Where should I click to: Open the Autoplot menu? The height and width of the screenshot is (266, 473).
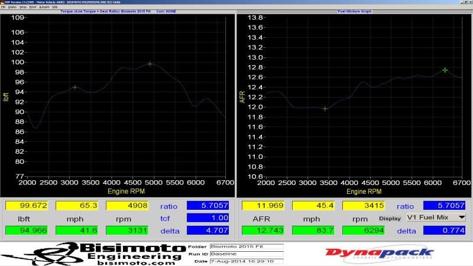pos(44,7)
